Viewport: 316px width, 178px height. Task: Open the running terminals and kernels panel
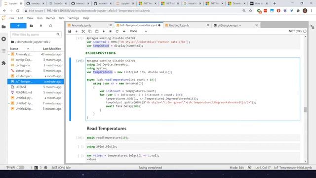[3, 39]
